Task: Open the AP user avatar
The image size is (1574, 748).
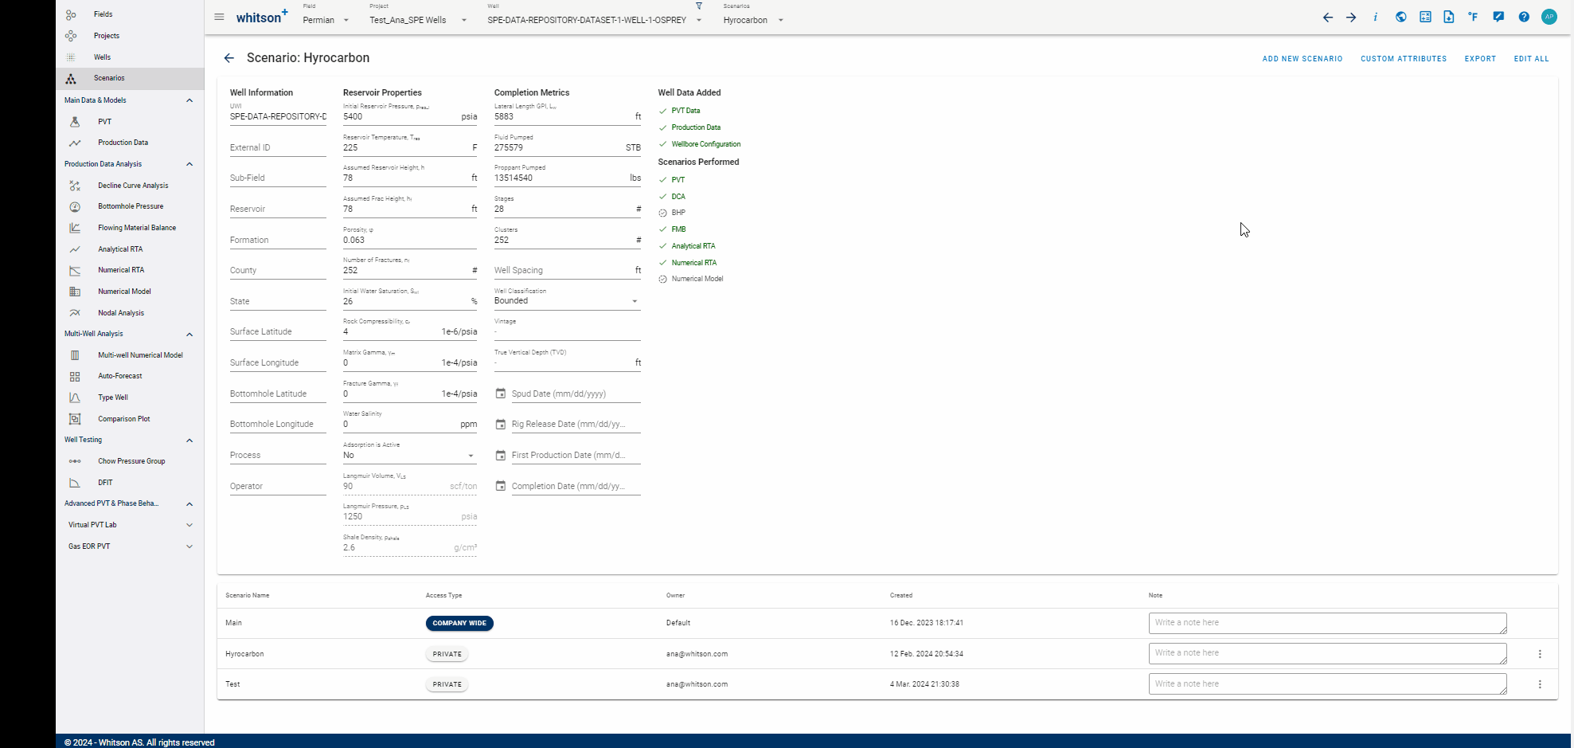Action: pyautogui.click(x=1549, y=17)
